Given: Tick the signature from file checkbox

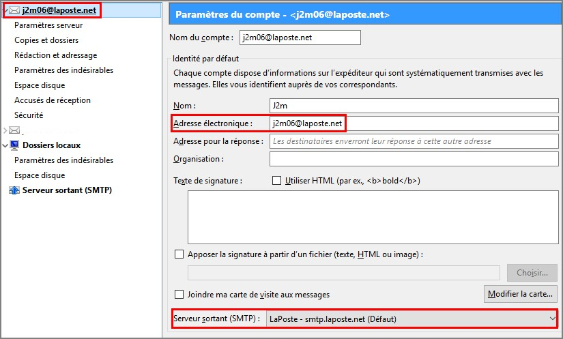Looking at the screenshot, I should (x=179, y=254).
